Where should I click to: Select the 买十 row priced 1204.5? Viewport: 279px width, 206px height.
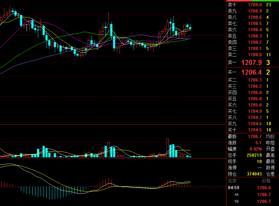(x=252, y=130)
